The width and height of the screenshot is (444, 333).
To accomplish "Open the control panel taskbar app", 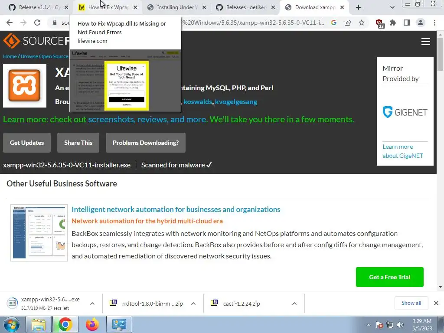I will 119,324.
